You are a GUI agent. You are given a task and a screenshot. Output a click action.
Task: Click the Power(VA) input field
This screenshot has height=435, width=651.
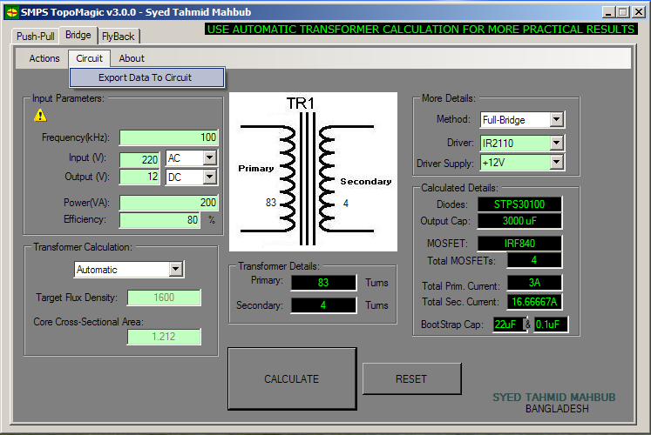(168, 203)
